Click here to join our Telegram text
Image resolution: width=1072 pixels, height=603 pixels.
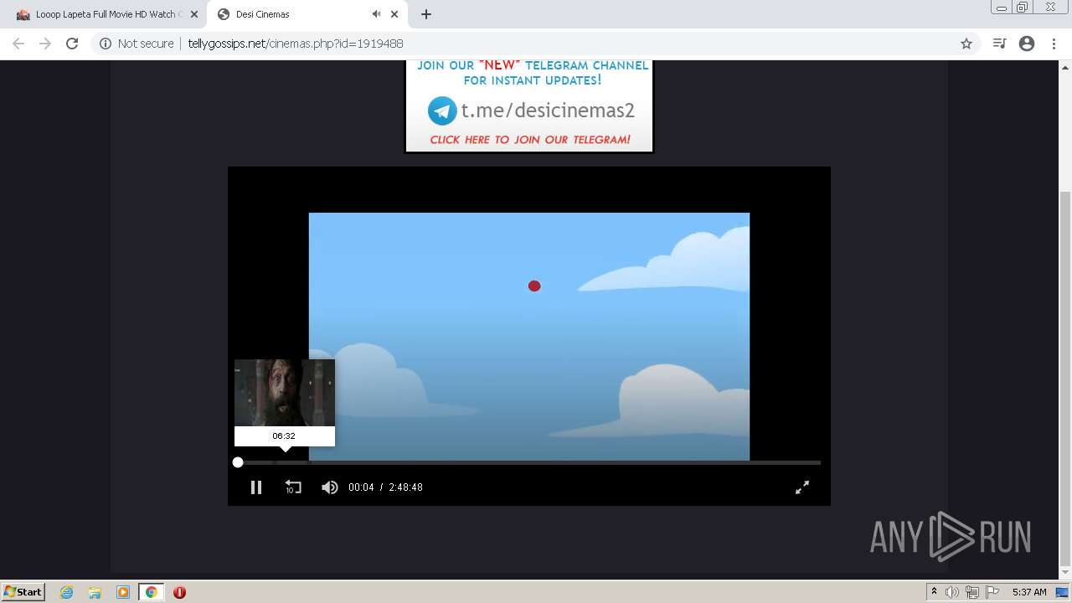pyautogui.click(x=530, y=140)
